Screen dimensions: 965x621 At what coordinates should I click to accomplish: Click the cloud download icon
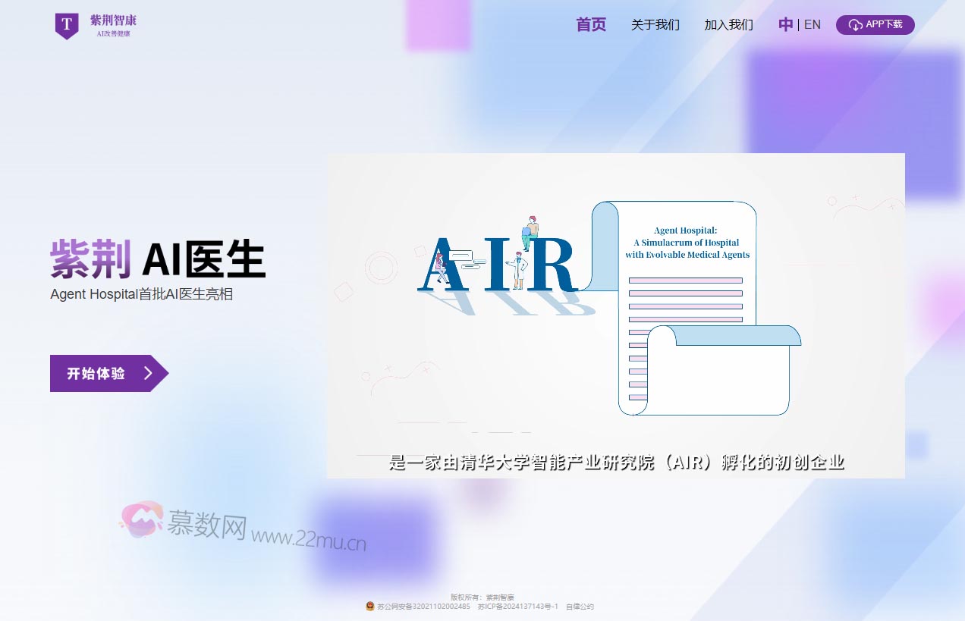[855, 25]
